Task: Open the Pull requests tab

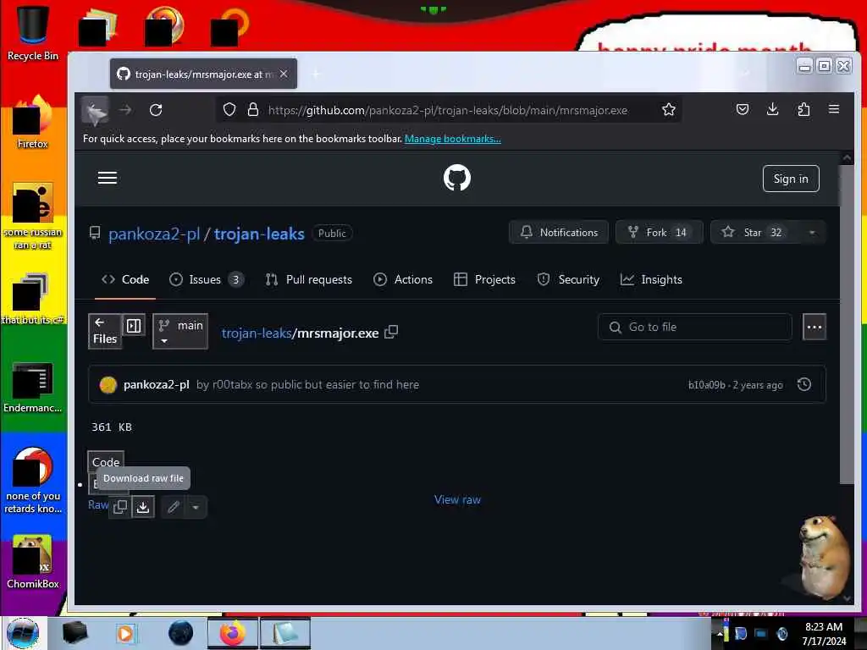Action: click(308, 279)
